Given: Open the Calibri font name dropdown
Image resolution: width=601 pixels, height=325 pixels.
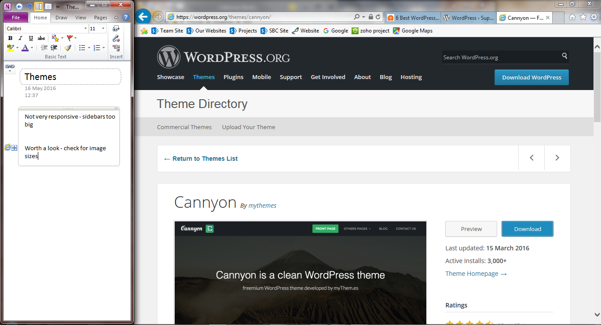Looking at the screenshot, I should [x=85, y=29].
